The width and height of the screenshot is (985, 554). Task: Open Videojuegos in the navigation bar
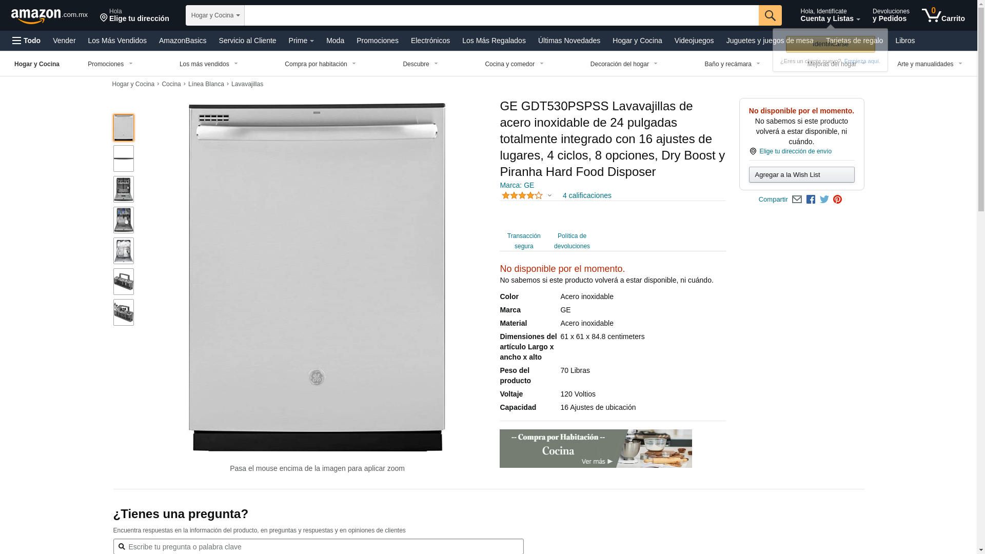tap(694, 41)
